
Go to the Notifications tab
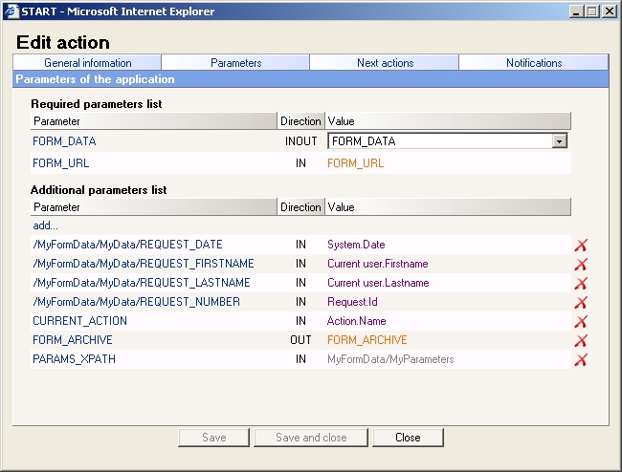[x=534, y=63]
